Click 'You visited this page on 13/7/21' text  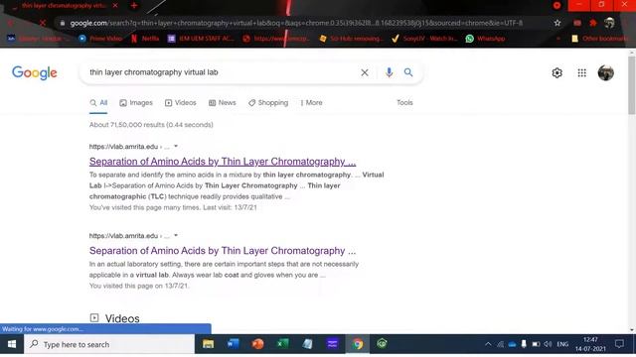pyautogui.click(x=139, y=286)
